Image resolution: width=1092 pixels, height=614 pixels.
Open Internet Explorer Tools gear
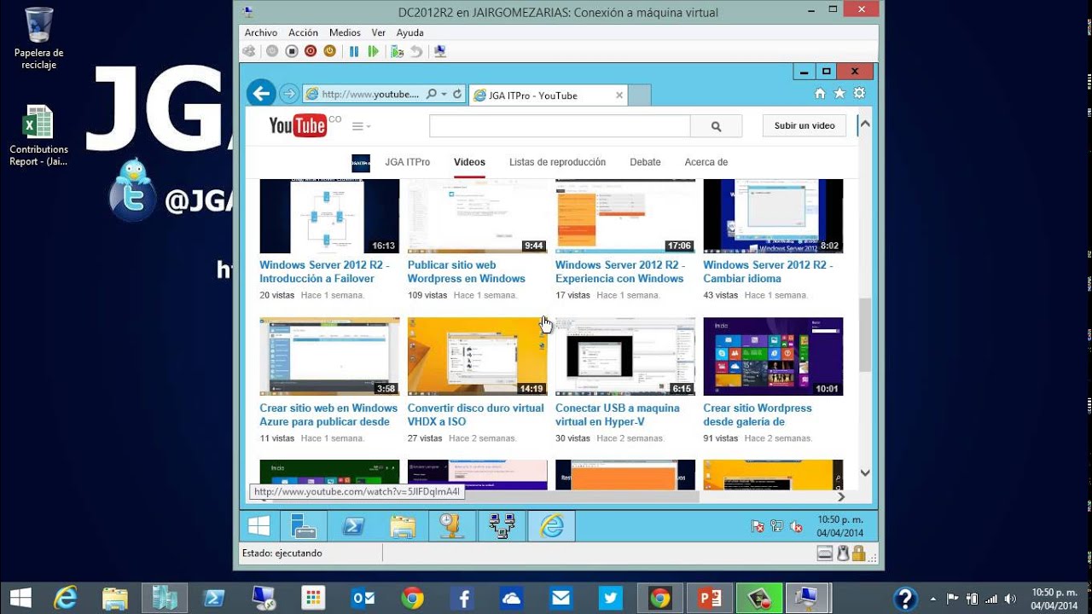click(x=859, y=93)
